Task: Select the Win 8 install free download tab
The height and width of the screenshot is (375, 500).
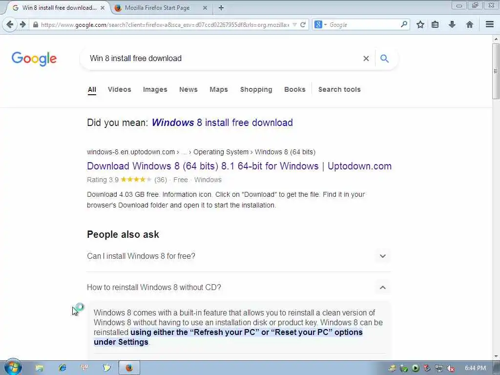Action: [x=59, y=8]
